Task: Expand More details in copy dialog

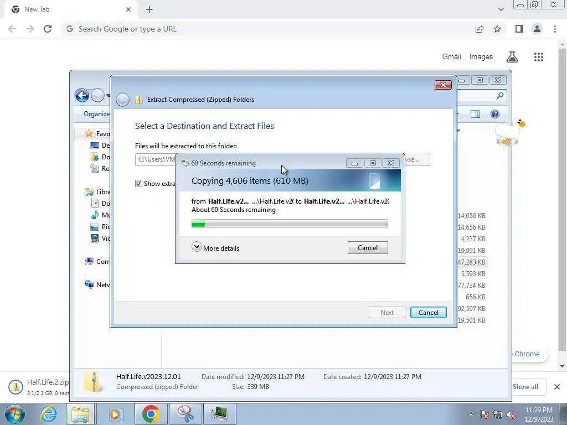Action: pyautogui.click(x=215, y=248)
